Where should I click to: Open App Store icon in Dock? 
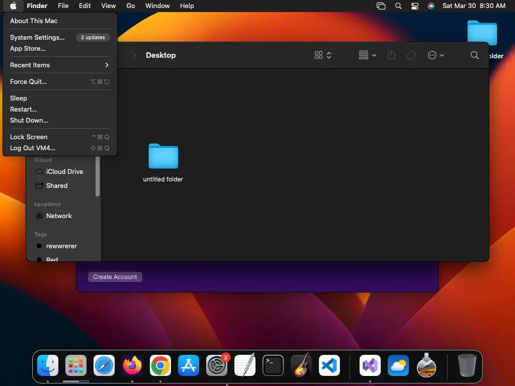click(x=189, y=365)
